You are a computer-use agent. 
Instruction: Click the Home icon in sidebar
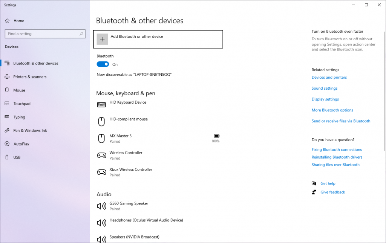tap(7, 21)
